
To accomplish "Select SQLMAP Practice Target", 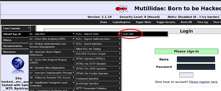I will [98, 54].
